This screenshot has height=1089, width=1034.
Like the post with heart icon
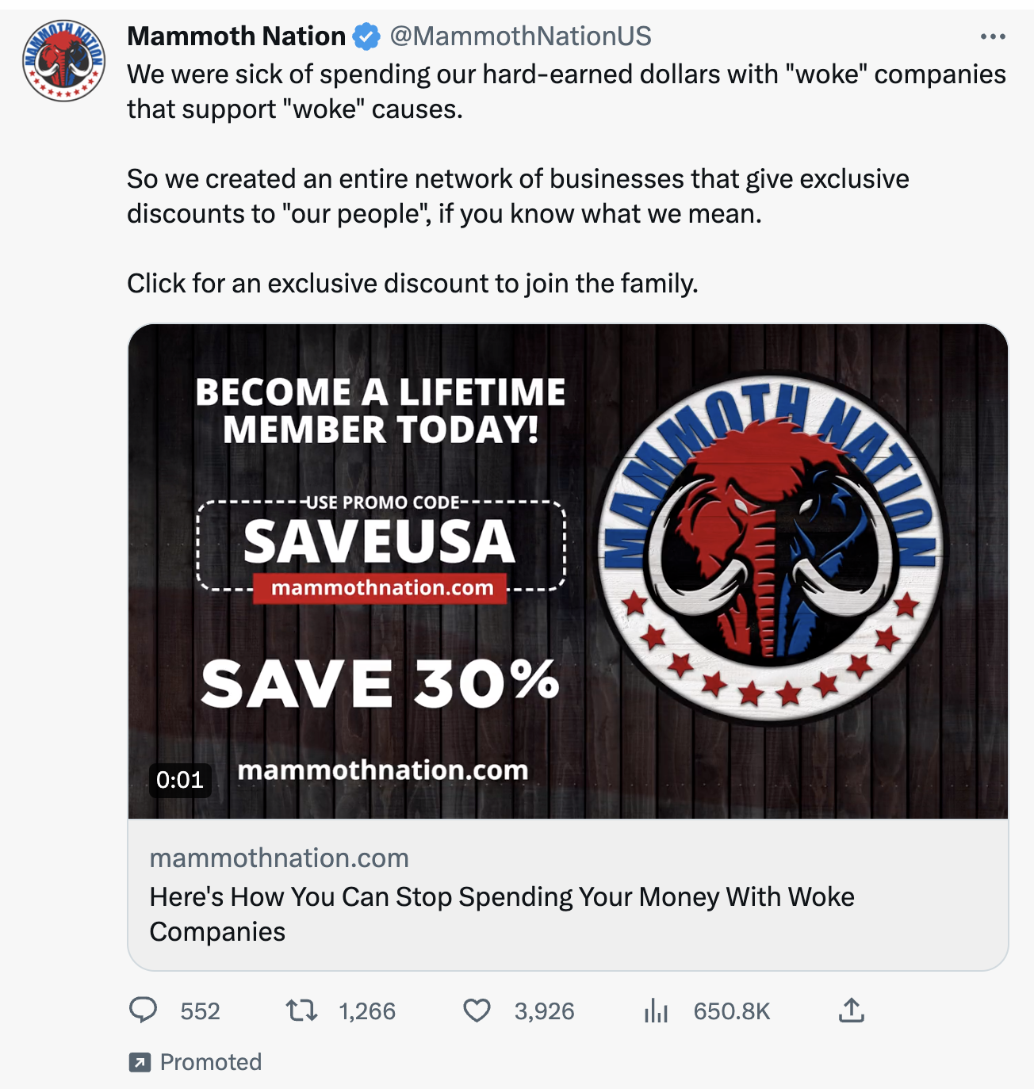[x=477, y=1011]
